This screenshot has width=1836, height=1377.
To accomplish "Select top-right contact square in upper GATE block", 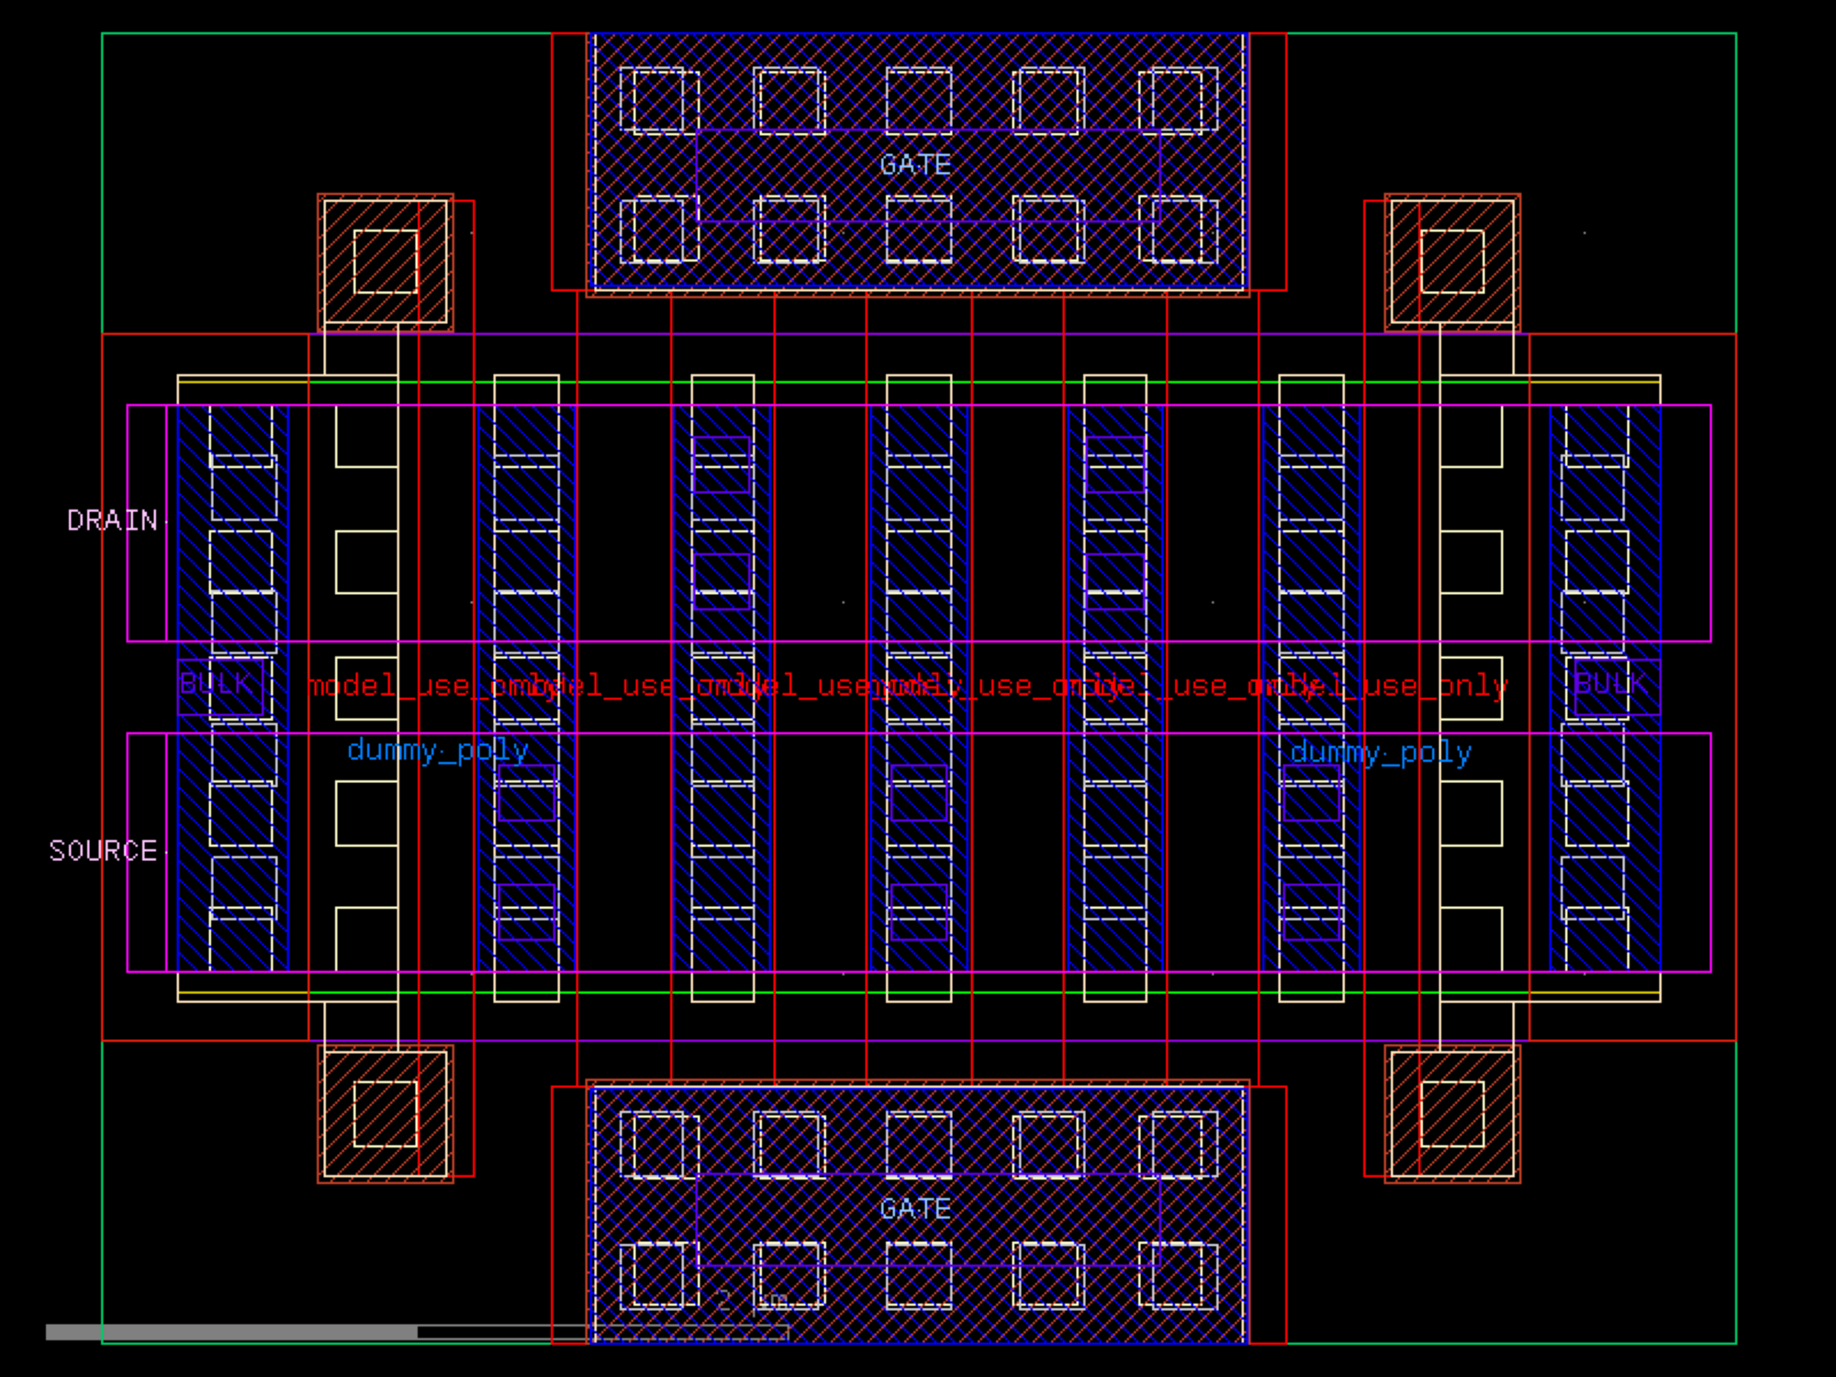I will coord(1179,100).
